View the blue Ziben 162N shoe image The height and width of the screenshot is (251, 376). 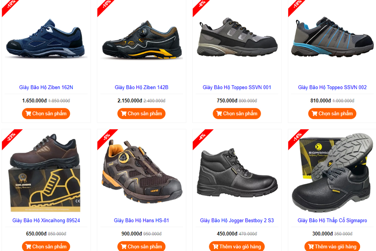tap(46, 38)
